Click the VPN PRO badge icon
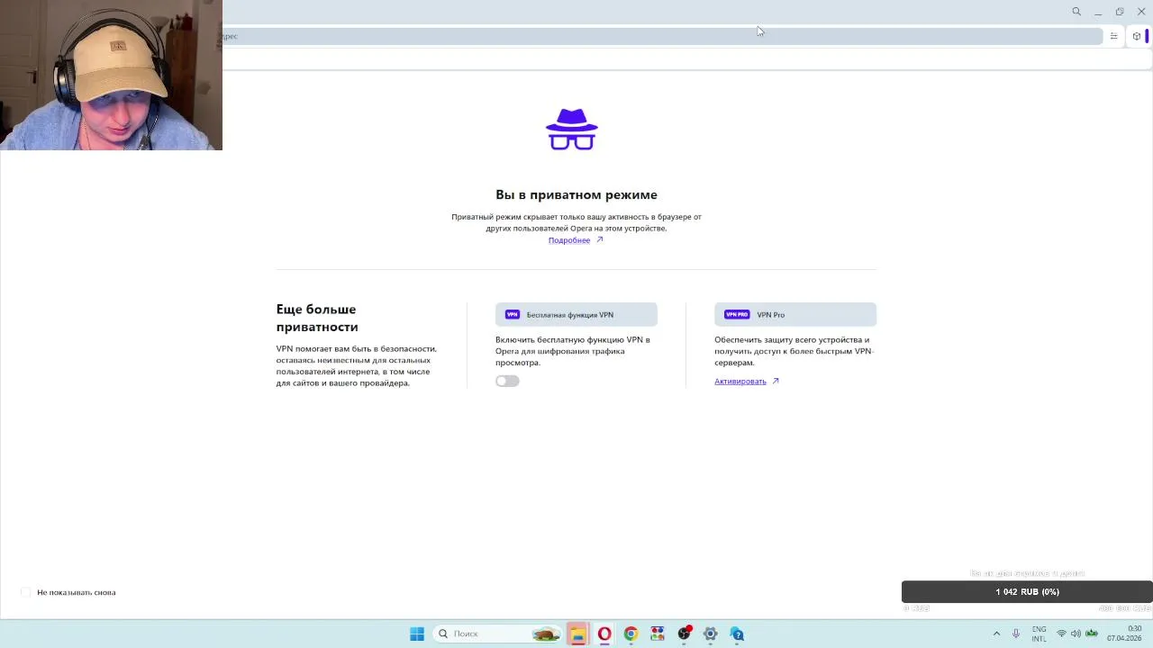Viewport: 1153px width, 648px height. (x=737, y=314)
